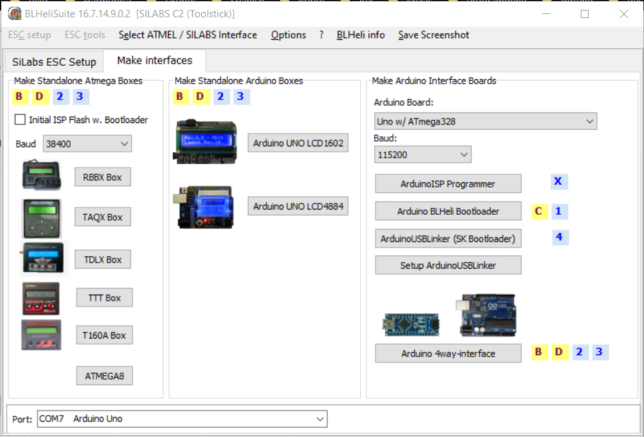Viewport: 644px width, 437px height.
Task: Click ArduinoISP Programmer button
Action: pyautogui.click(x=448, y=184)
